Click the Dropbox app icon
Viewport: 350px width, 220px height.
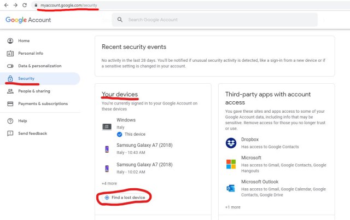pyautogui.click(x=230, y=143)
